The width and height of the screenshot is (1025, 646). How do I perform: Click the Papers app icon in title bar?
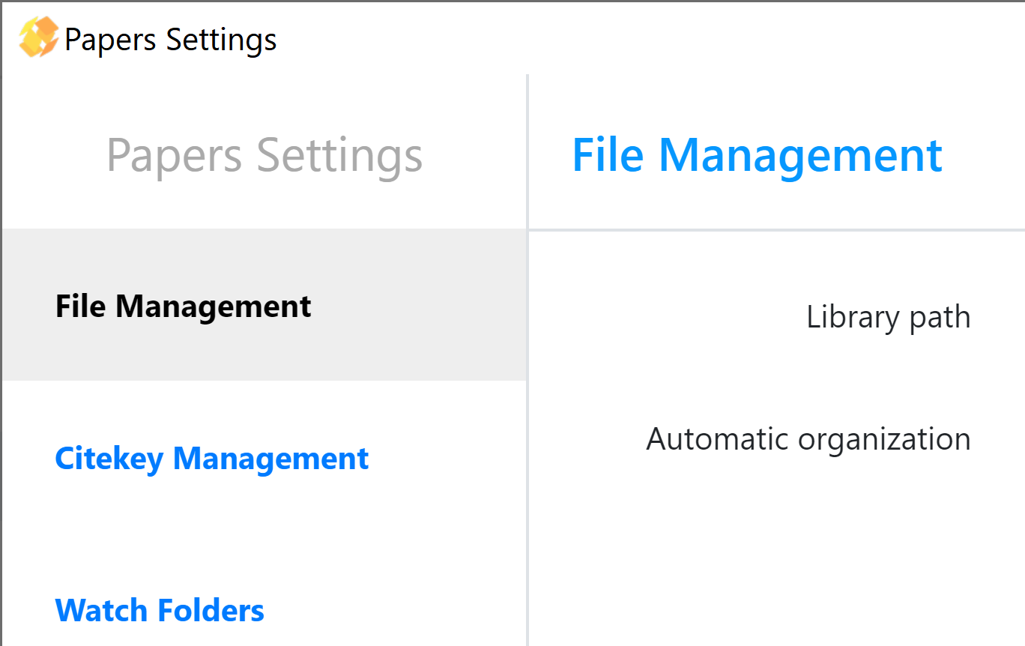[37, 37]
